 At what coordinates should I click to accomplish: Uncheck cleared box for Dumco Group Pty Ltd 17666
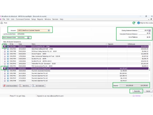point(5,46)
